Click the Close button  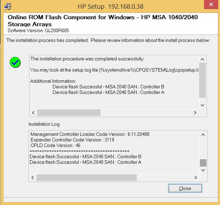pos(185,188)
